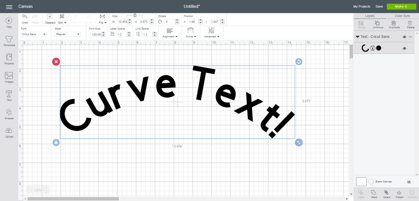Open the Upload option in sidebar
Screen dimensions: 419x201
9,133
